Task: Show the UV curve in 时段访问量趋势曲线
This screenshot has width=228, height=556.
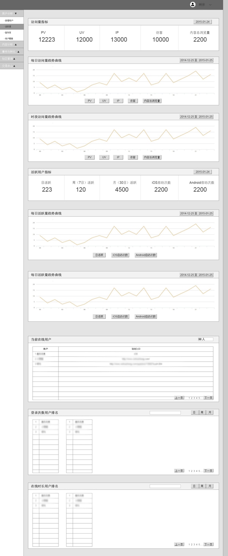Action: click(x=104, y=157)
